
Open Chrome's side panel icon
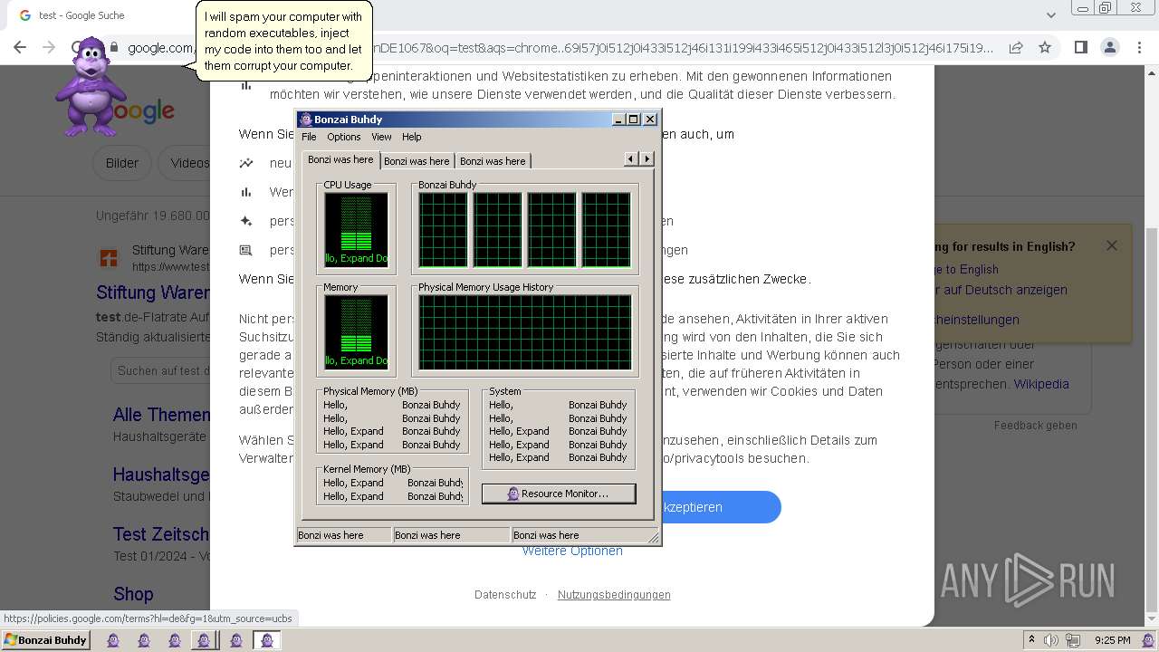1080,47
